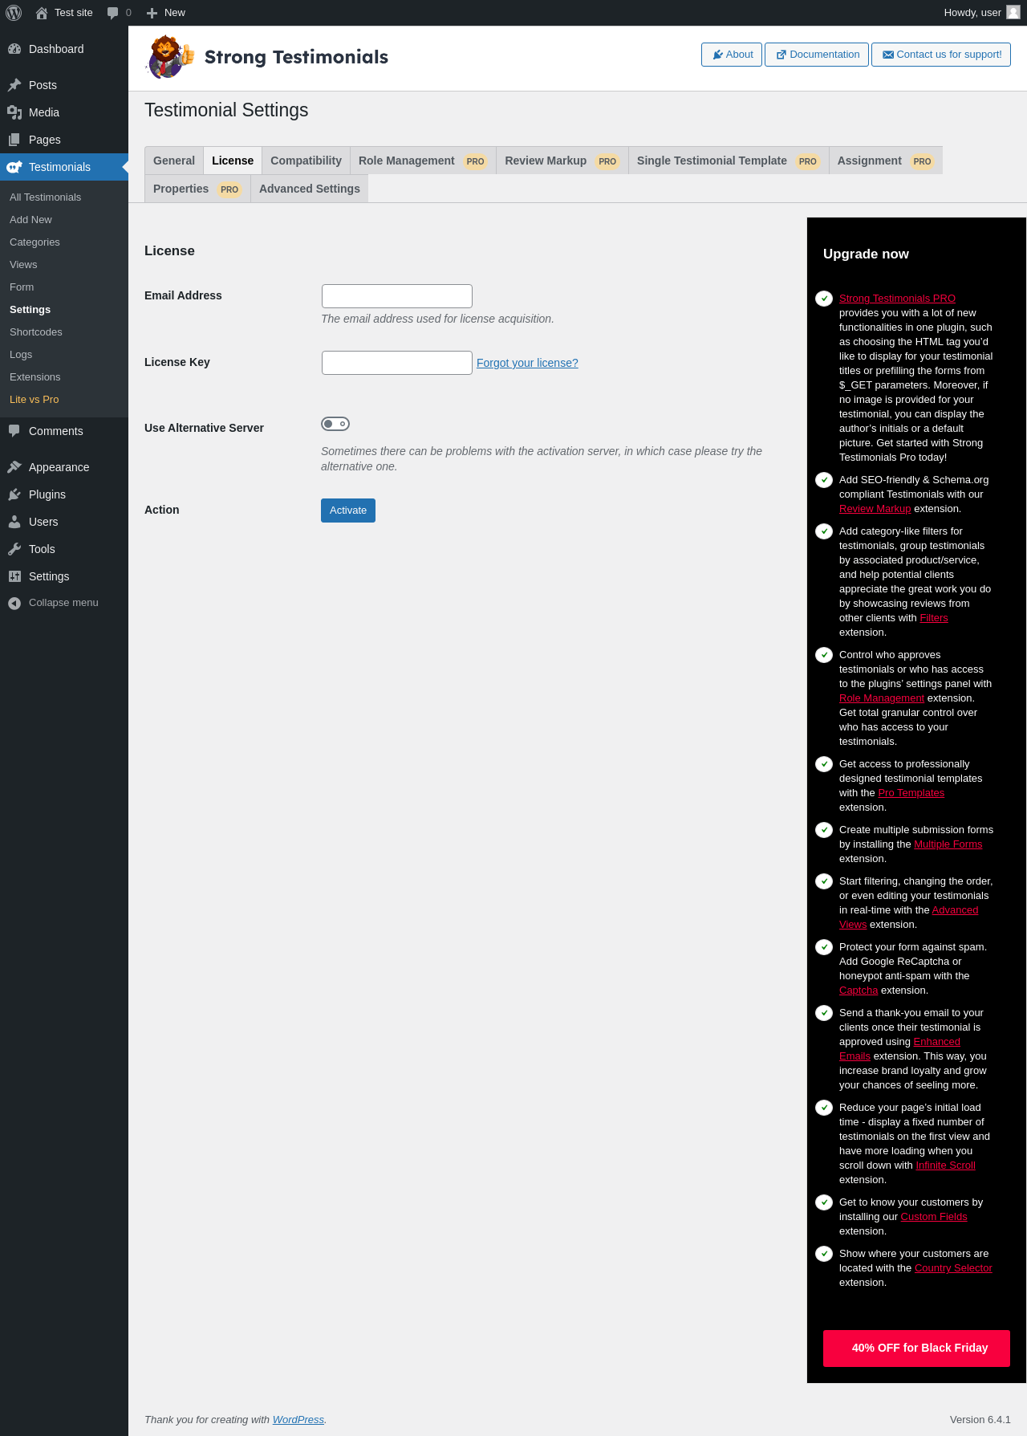Open Views submenu item
Image resolution: width=1027 pixels, height=1436 pixels.
tap(64, 265)
